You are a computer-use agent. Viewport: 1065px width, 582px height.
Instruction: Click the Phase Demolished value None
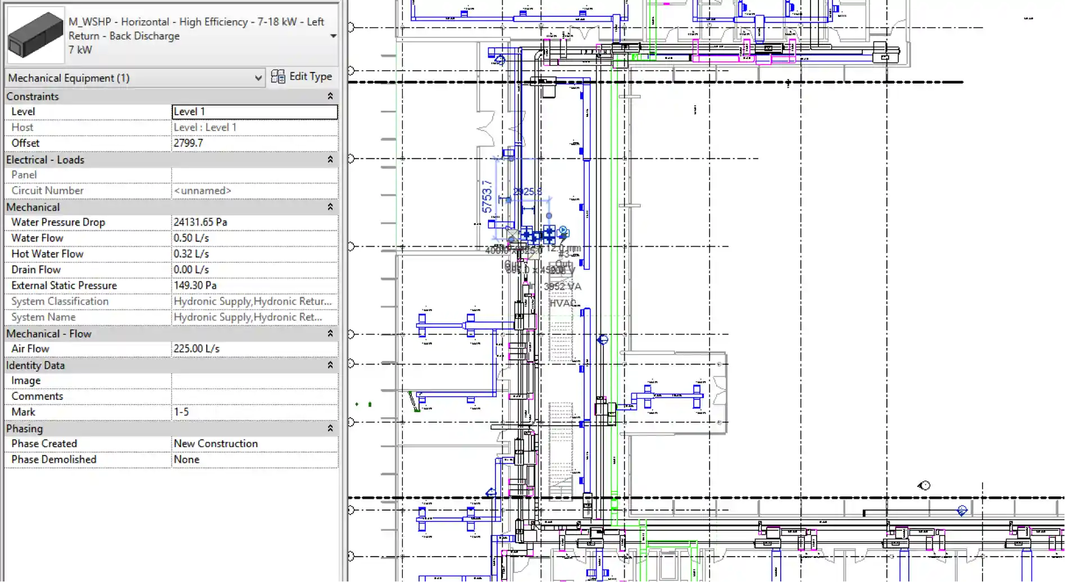254,460
